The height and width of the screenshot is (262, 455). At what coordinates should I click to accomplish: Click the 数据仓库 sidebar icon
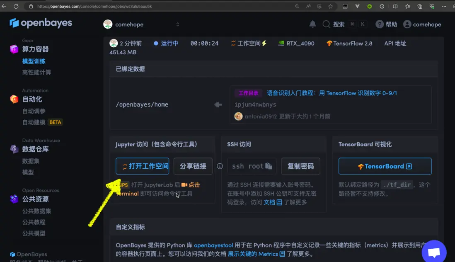14,149
